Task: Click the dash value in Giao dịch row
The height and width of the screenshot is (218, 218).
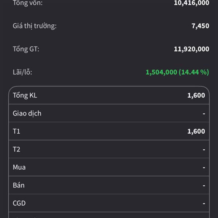Action: point(204,114)
